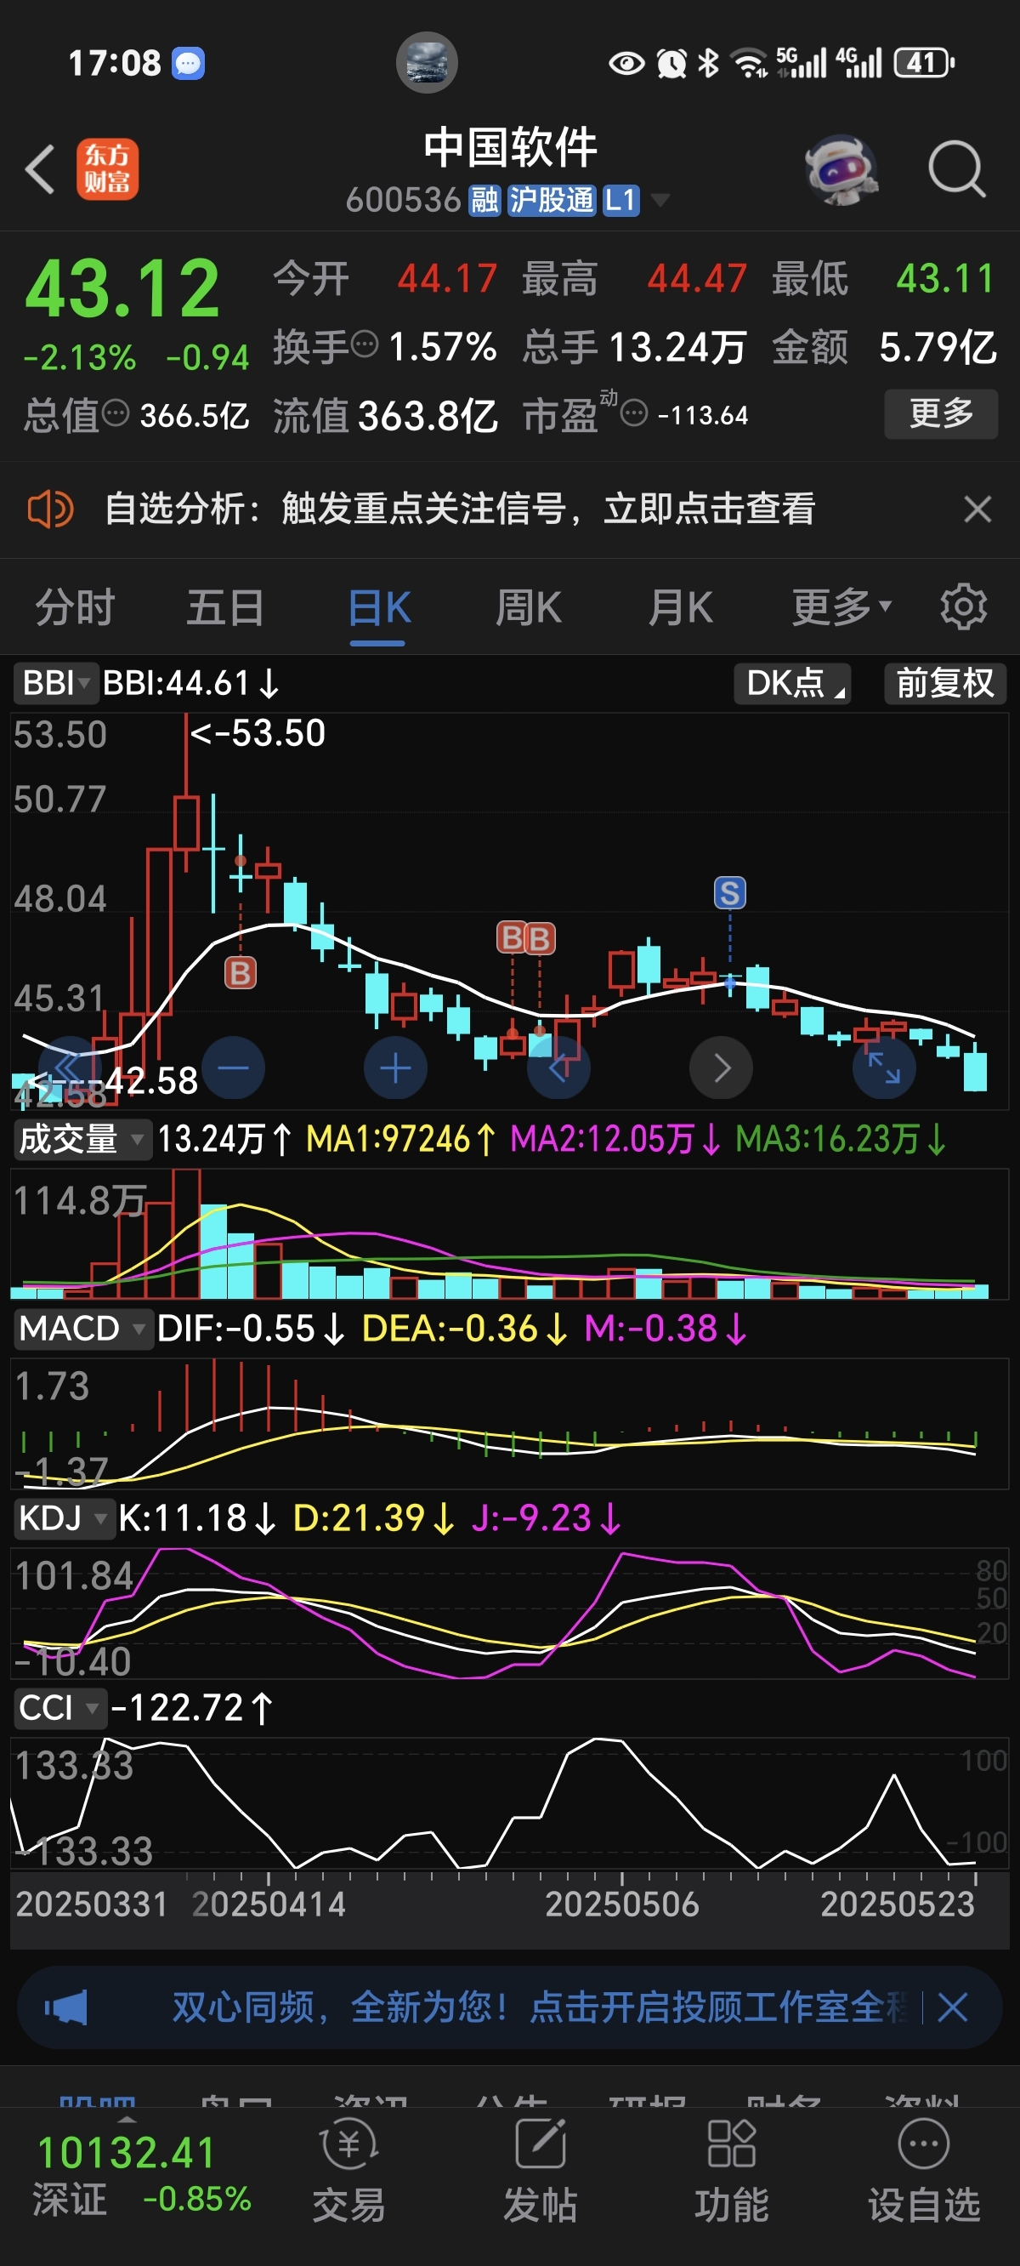Close the 双心同频 banner

coord(952,2007)
